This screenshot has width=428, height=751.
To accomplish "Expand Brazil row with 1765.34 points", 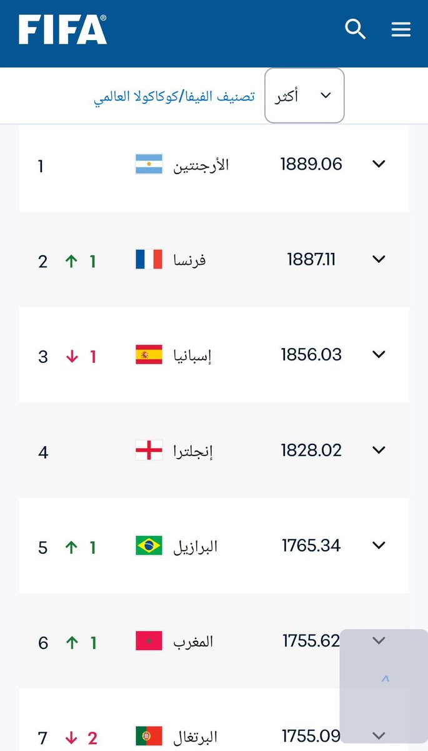I will (379, 545).
